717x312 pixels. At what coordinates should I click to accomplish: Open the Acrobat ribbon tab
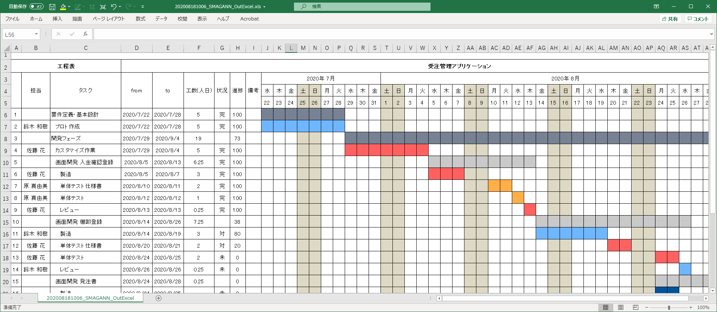[x=250, y=19]
